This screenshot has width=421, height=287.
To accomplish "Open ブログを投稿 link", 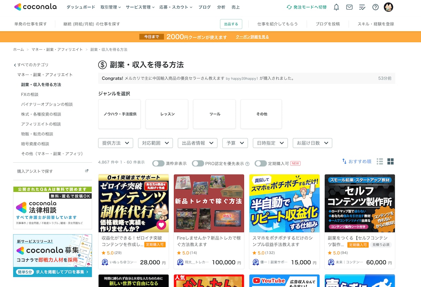I will tap(328, 24).
